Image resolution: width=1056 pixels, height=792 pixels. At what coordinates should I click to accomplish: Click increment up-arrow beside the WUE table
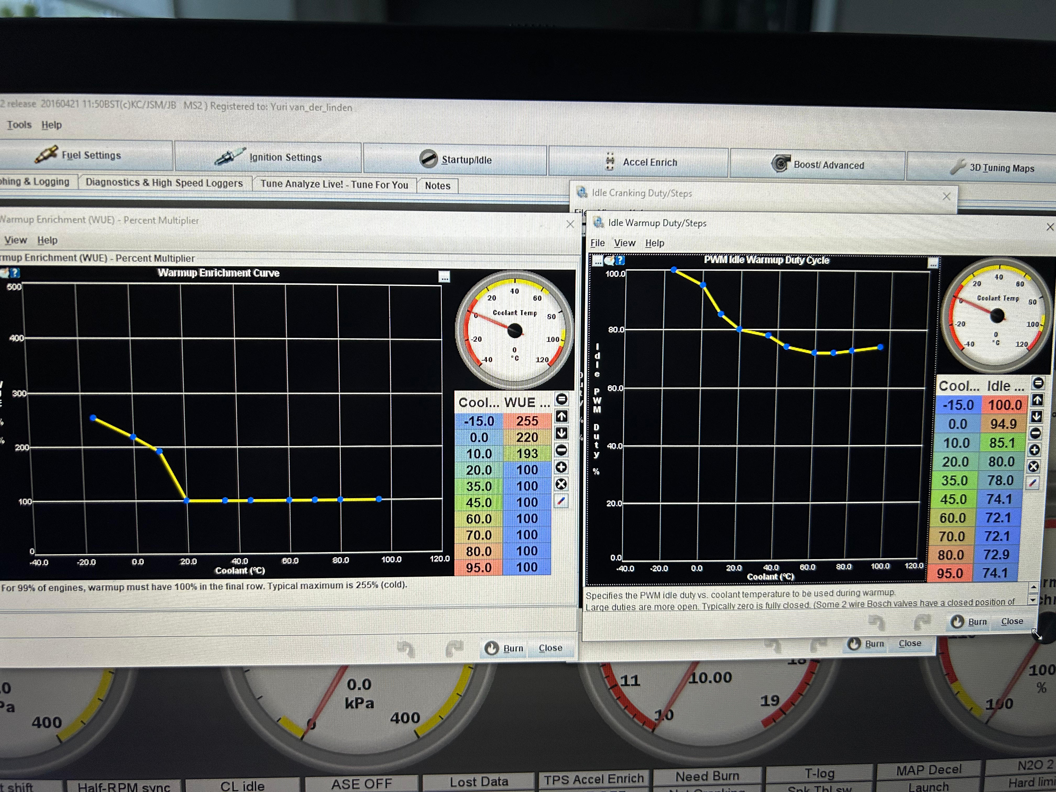(x=562, y=416)
